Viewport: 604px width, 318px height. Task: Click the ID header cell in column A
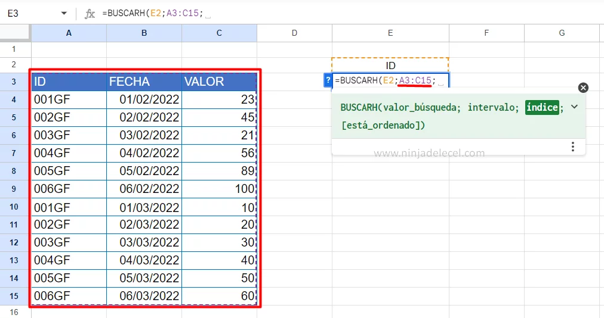pos(69,82)
